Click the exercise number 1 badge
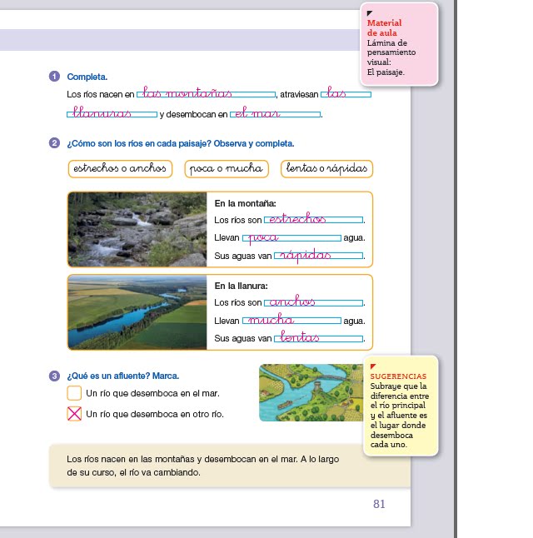 coord(54,76)
